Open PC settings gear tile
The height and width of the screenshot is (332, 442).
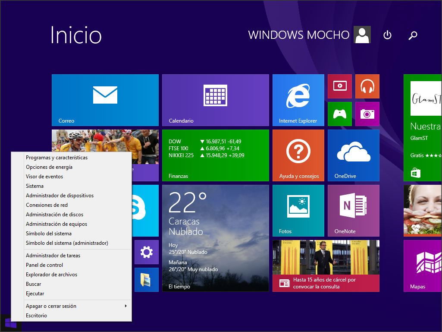(x=147, y=252)
